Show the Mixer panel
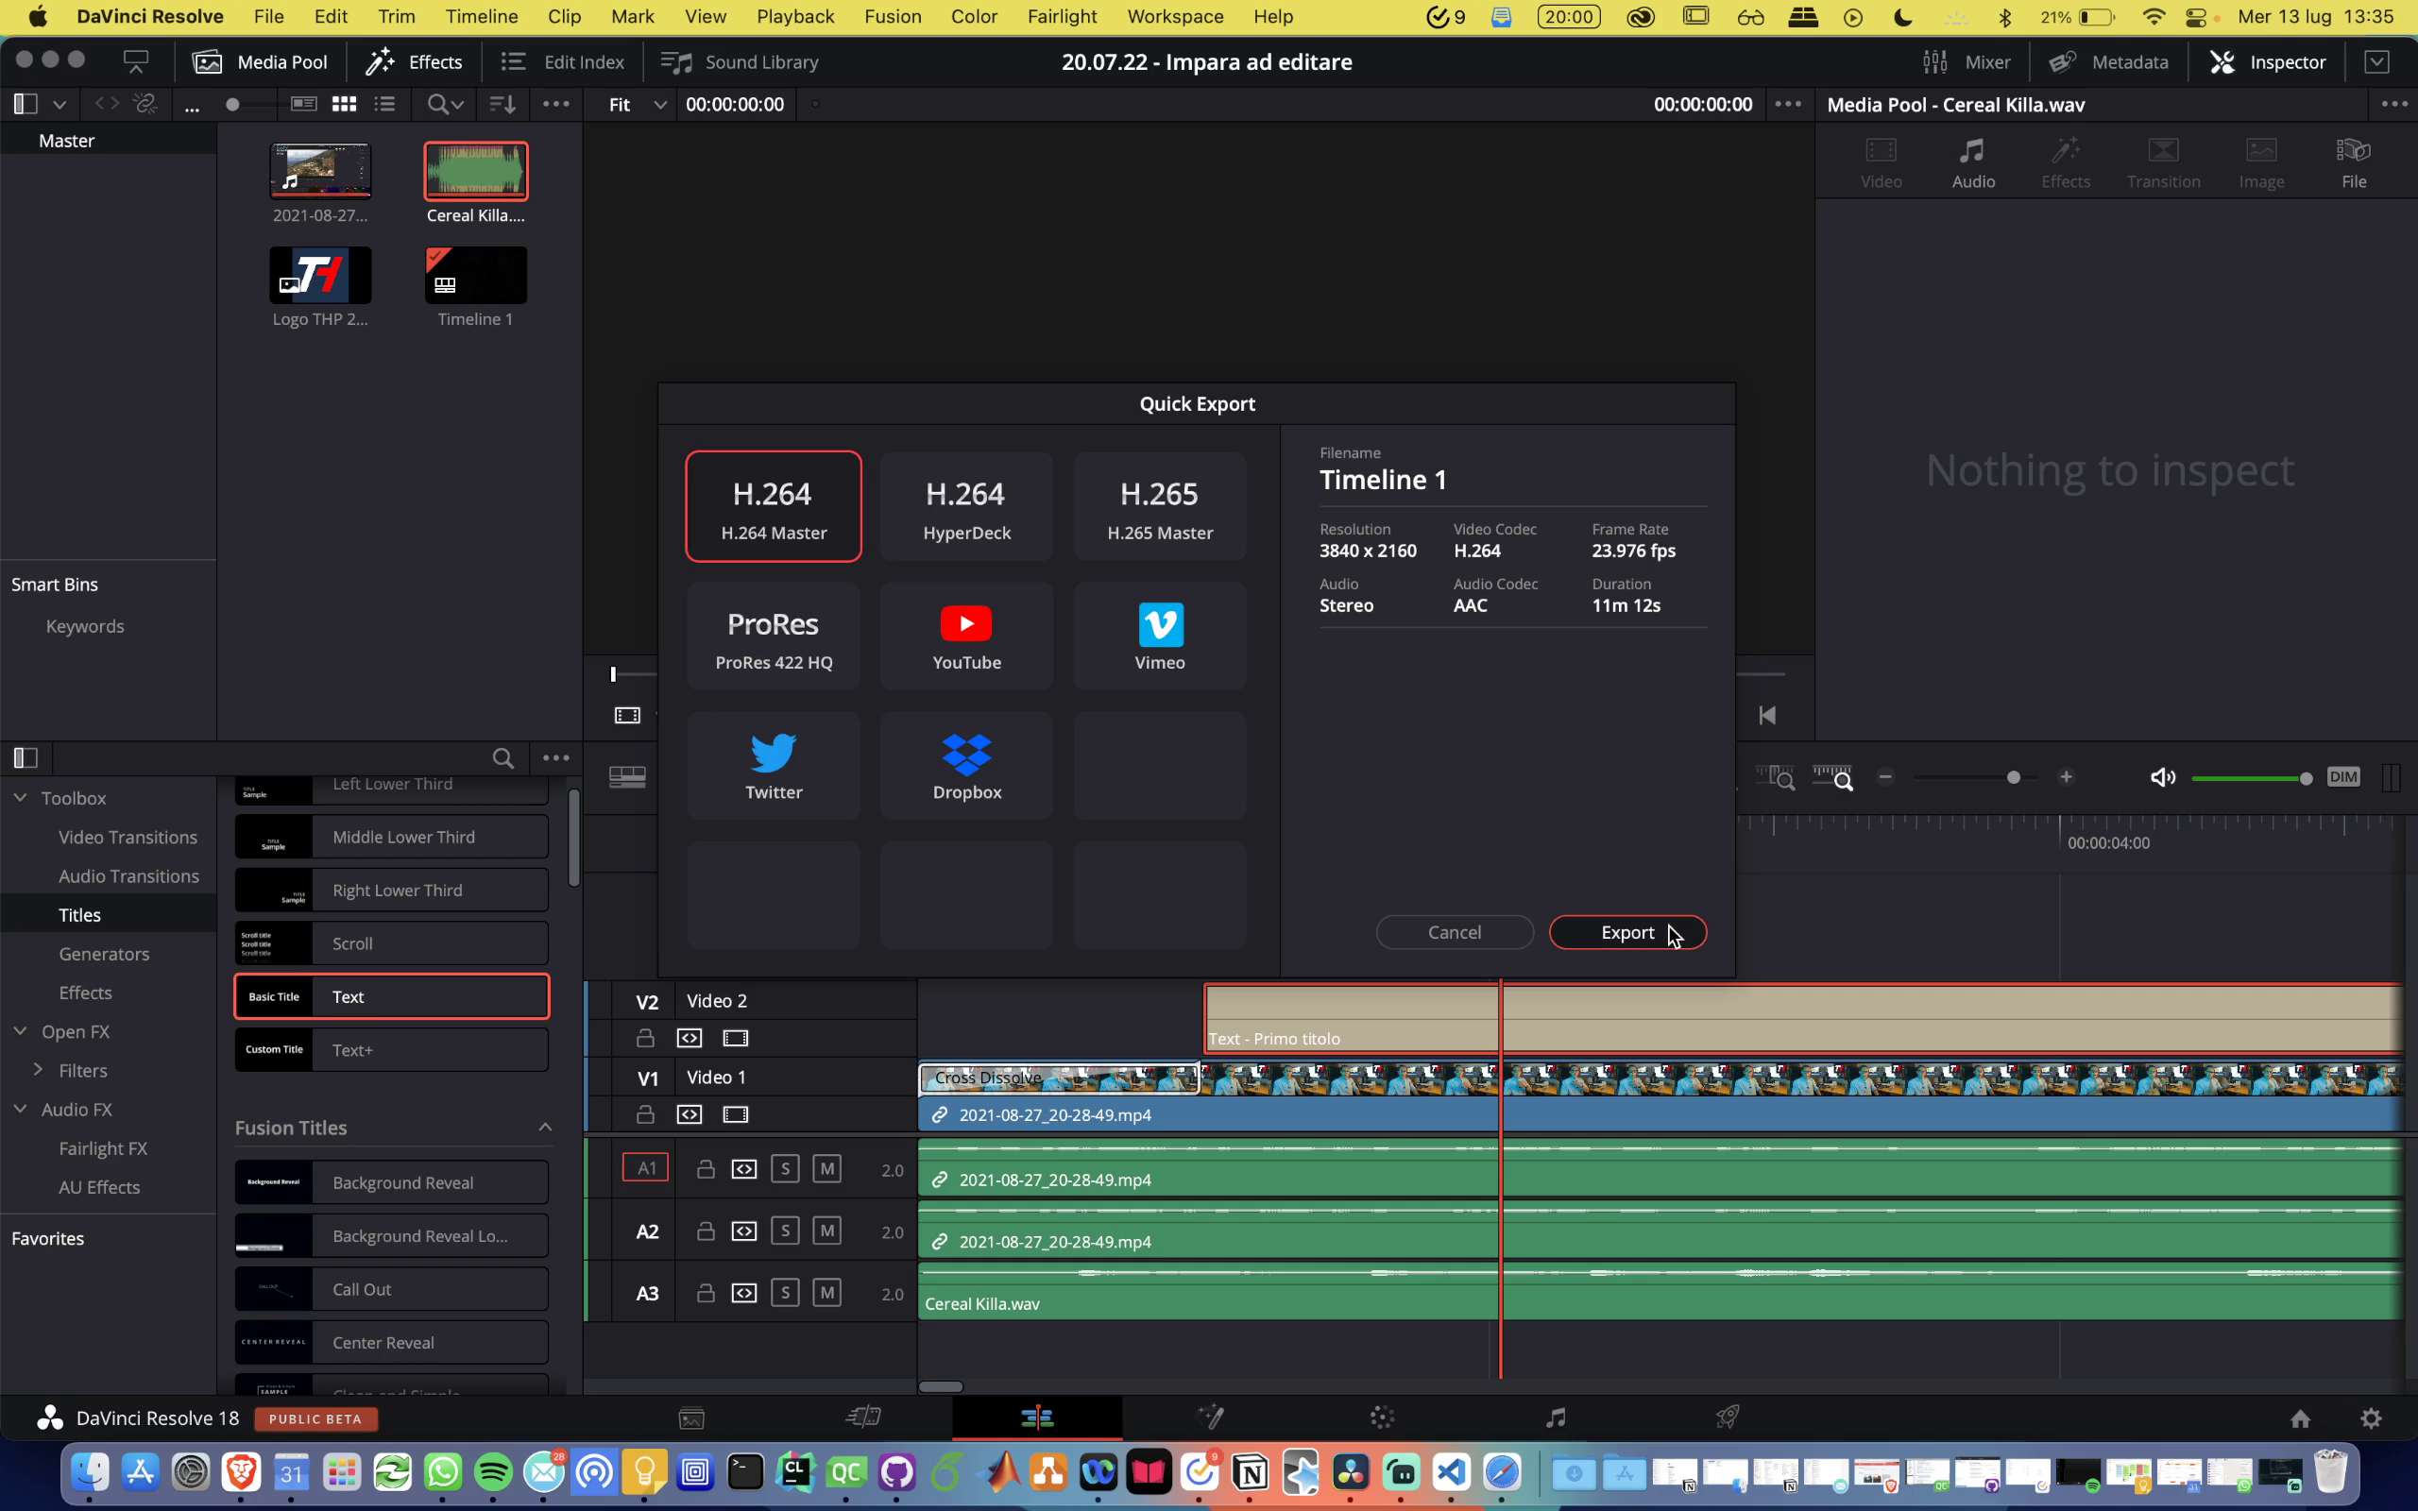Image resolution: width=2418 pixels, height=1511 pixels. coord(1967,62)
